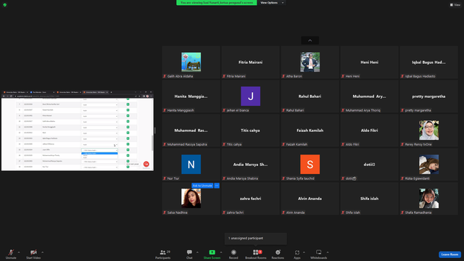Viewport: 464px width, 261px height.
Task: Select the Fitria Mairani tile
Action: pyautogui.click(x=250, y=62)
